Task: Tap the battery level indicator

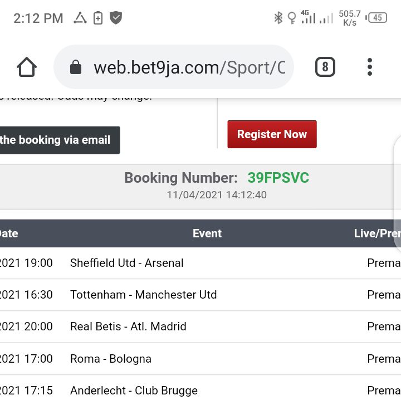Action: pos(377,18)
